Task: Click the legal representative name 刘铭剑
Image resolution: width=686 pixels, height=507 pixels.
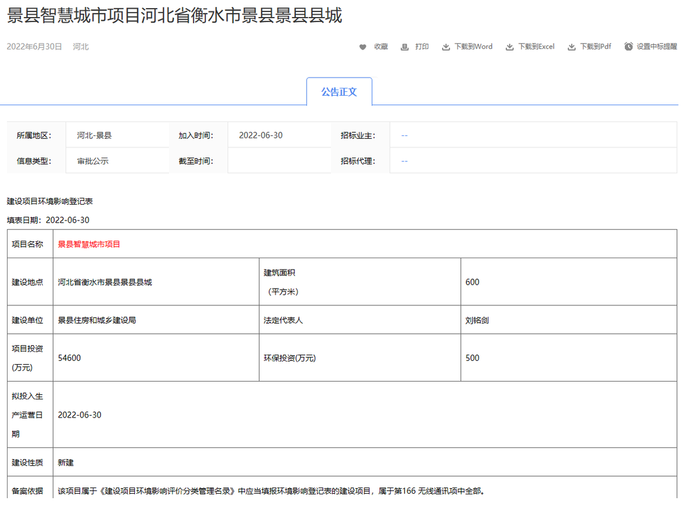Action: coord(477,320)
